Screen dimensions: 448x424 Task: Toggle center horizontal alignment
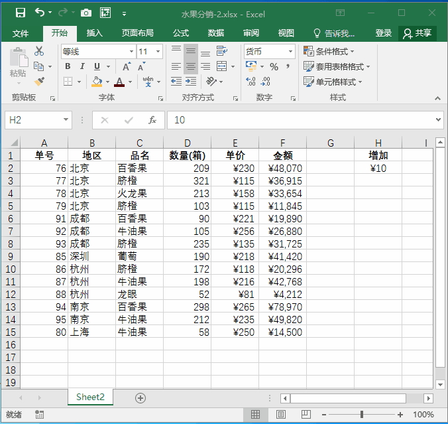tap(190, 66)
